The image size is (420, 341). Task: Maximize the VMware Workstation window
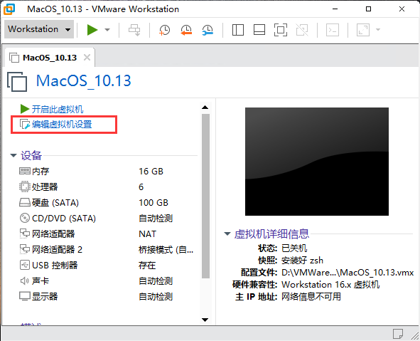369,9
